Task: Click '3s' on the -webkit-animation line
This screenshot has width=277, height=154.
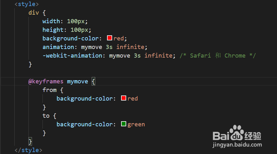Action: (137, 56)
